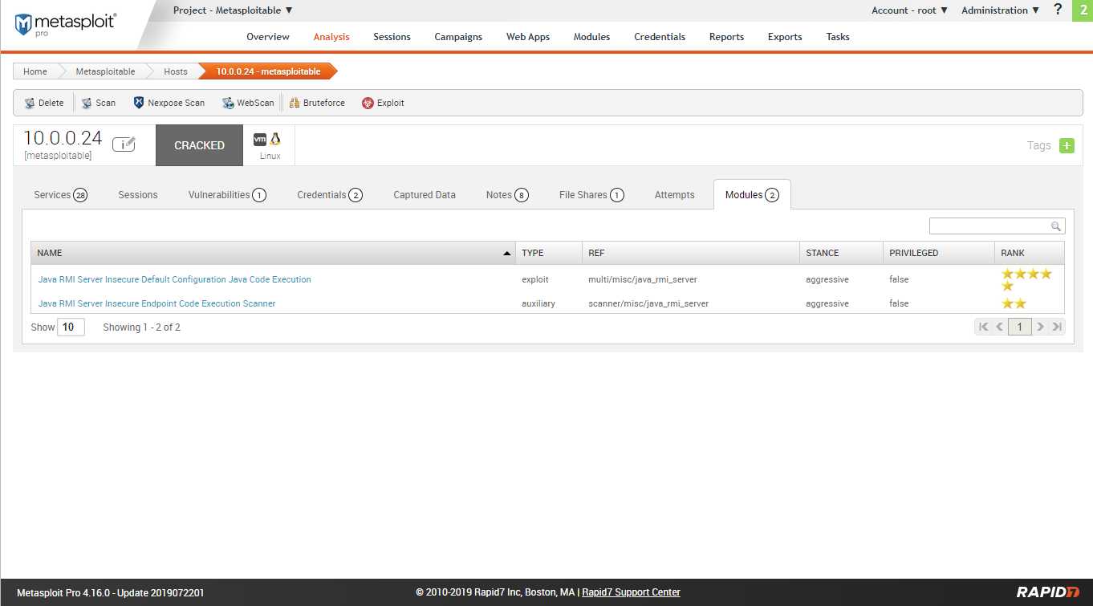Click the edit host info pencil icon

point(124,144)
